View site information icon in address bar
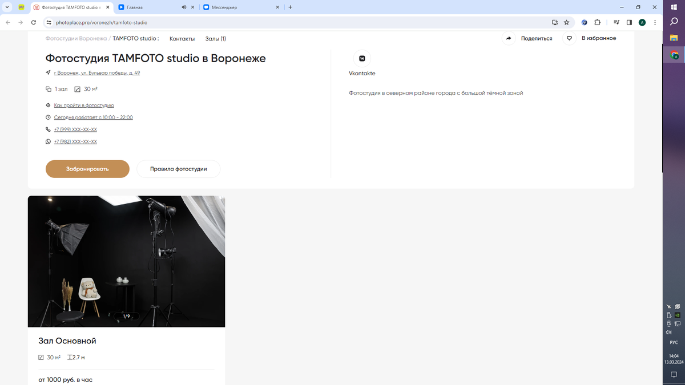This screenshot has width=685, height=385. 49,22
